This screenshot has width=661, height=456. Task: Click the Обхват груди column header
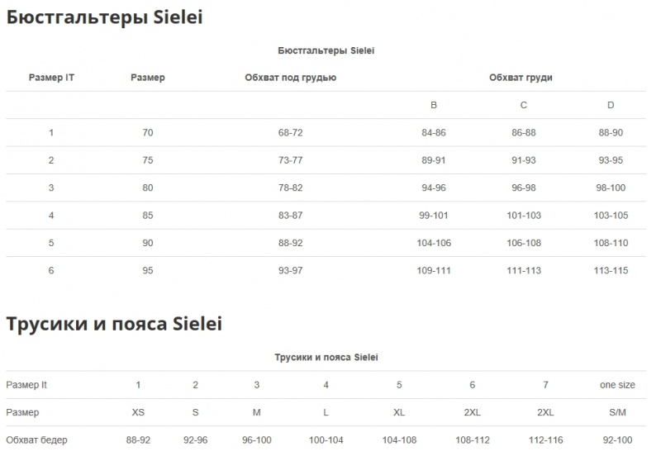(x=521, y=78)
